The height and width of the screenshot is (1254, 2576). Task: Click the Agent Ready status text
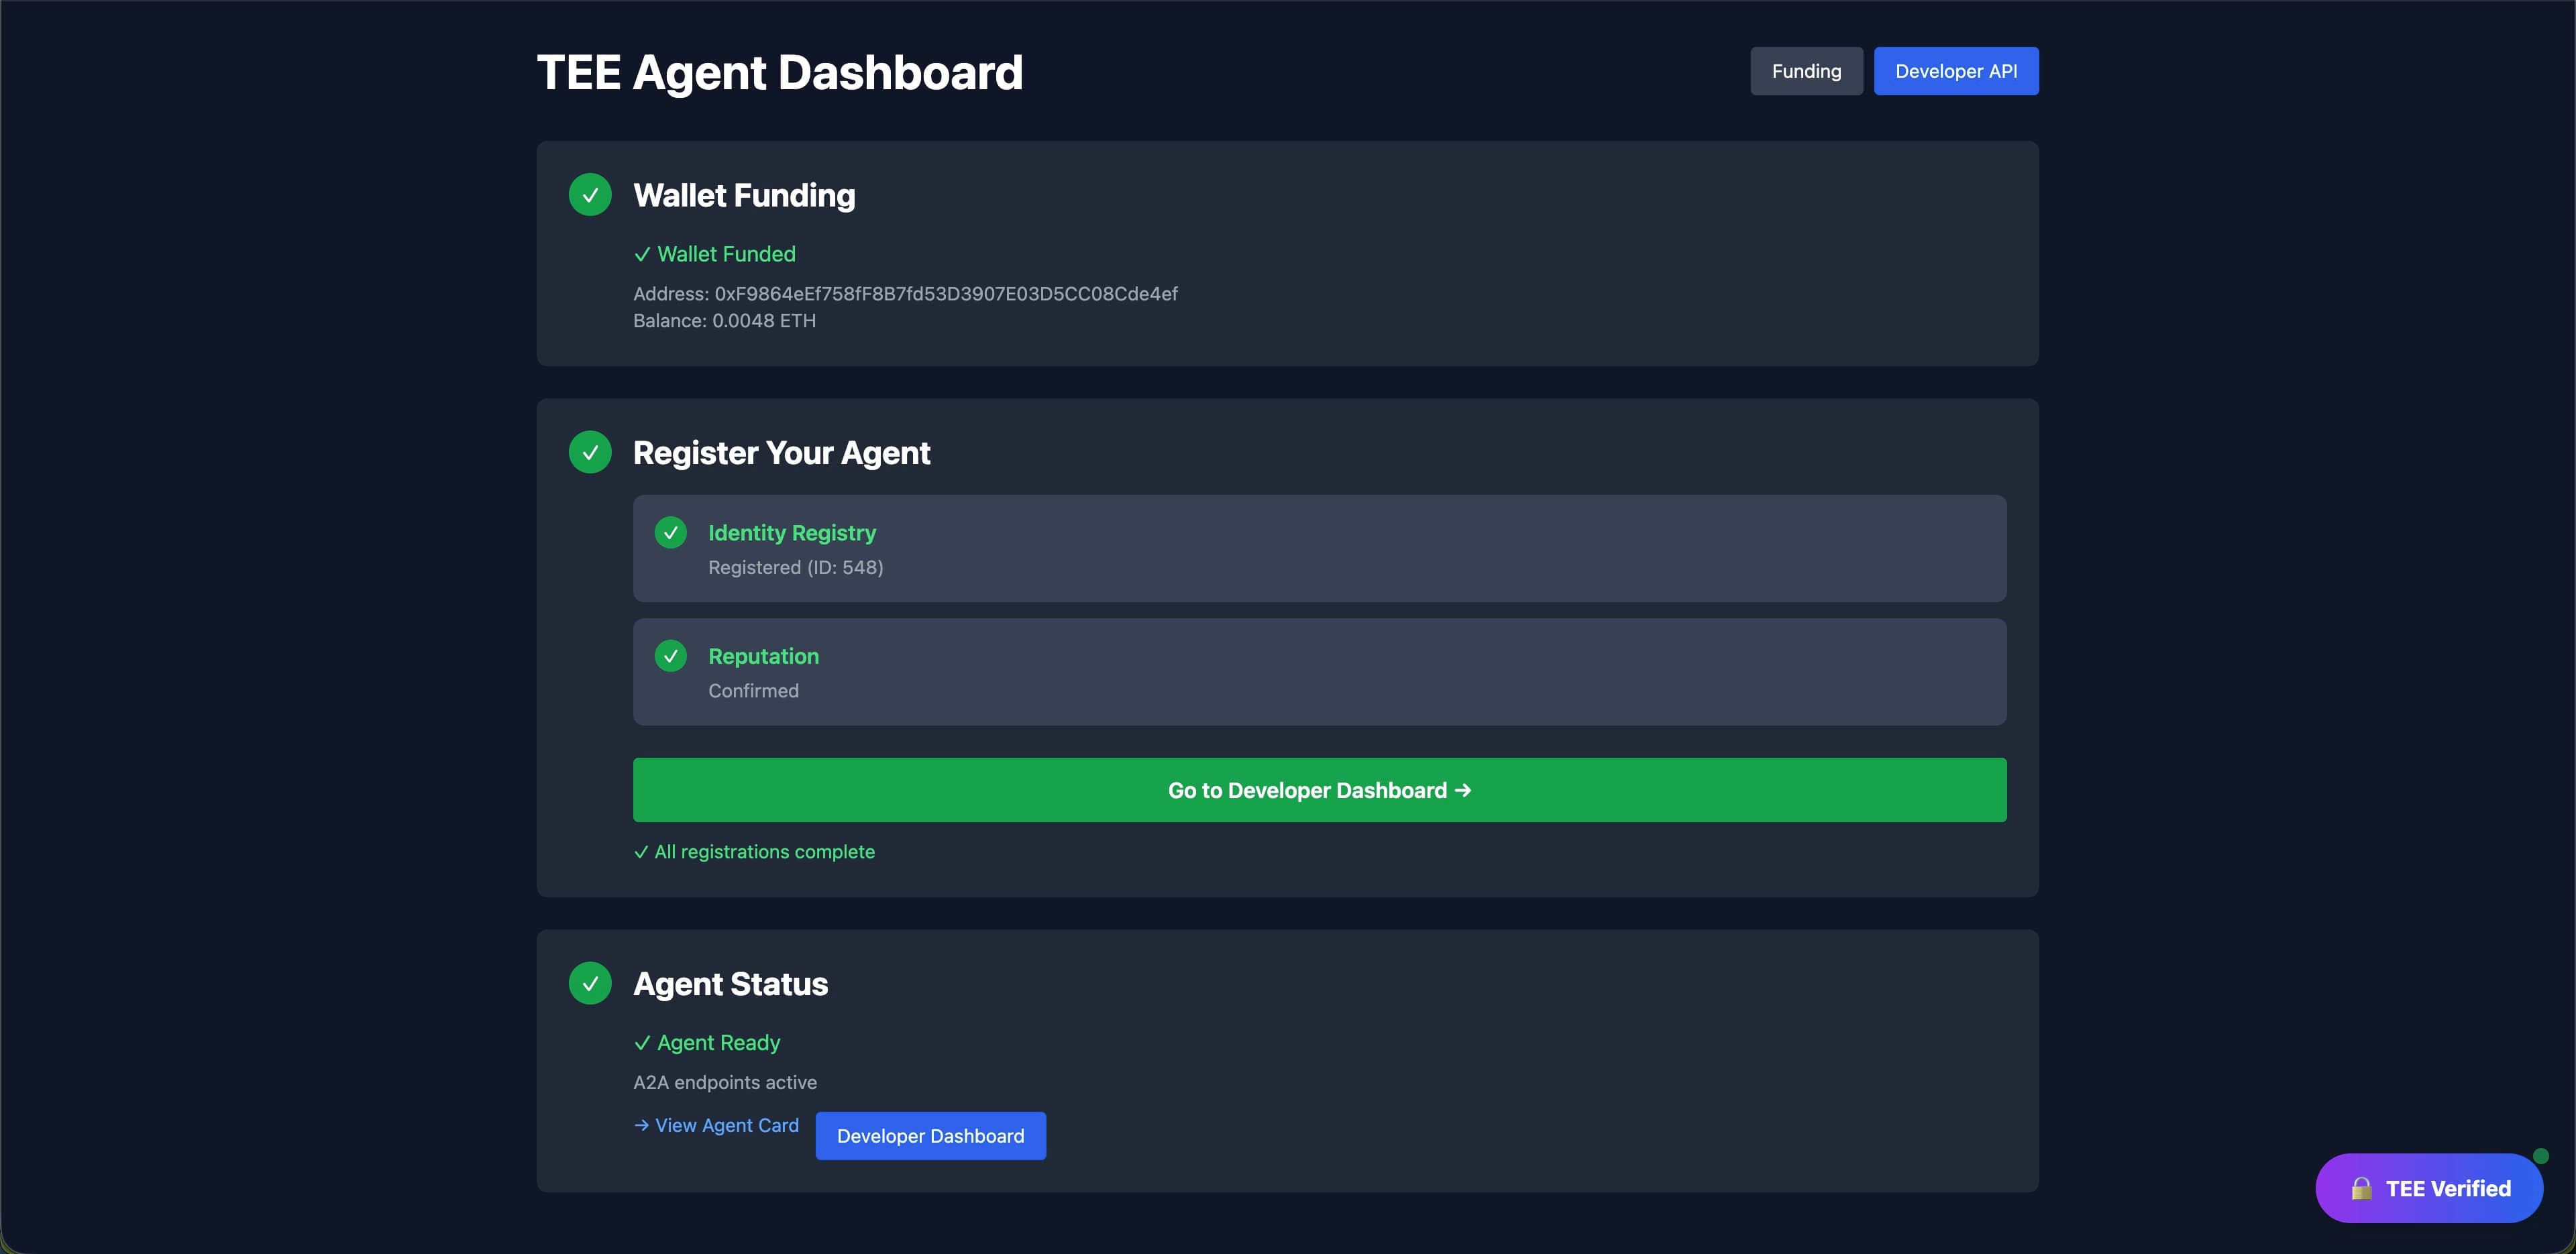pyautogui.click(x=717, y=1043)
